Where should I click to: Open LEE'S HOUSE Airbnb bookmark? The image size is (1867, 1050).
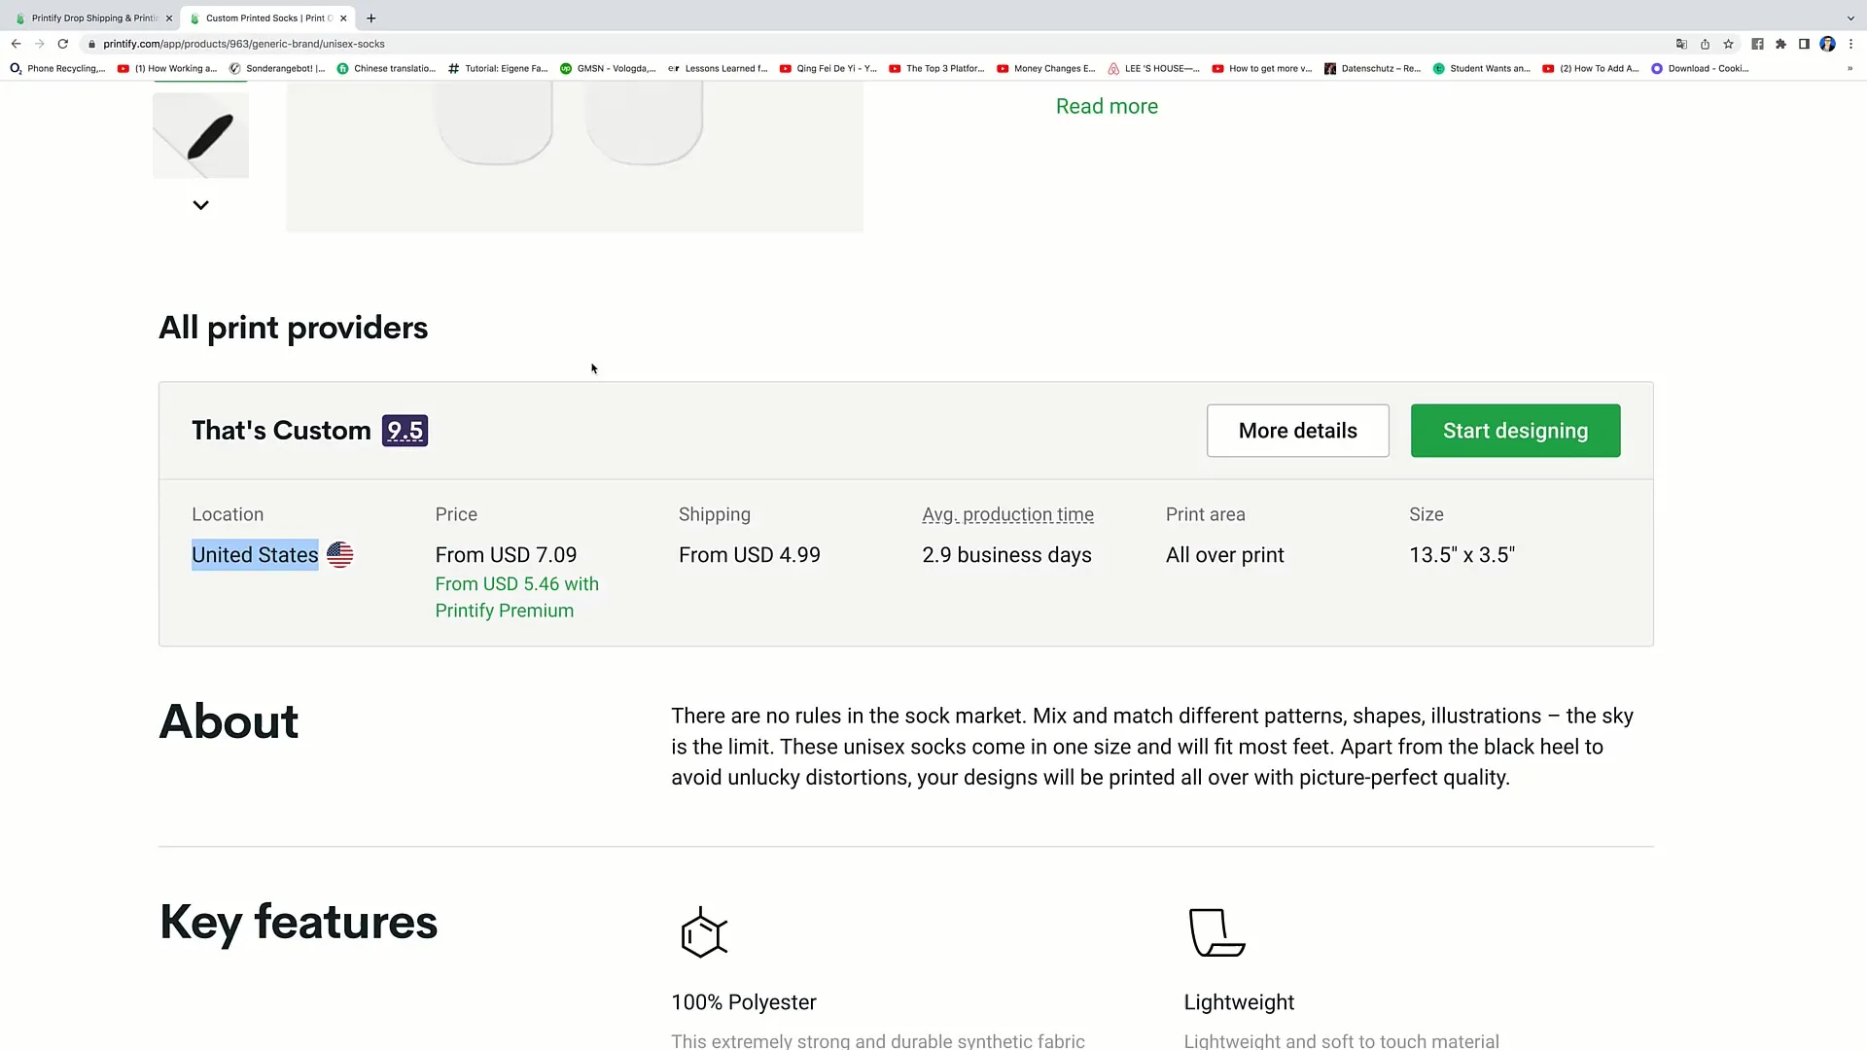[1154, 69]
